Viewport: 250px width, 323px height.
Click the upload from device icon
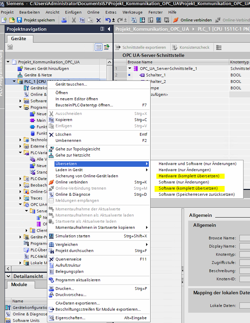click(x=151, y=20)
